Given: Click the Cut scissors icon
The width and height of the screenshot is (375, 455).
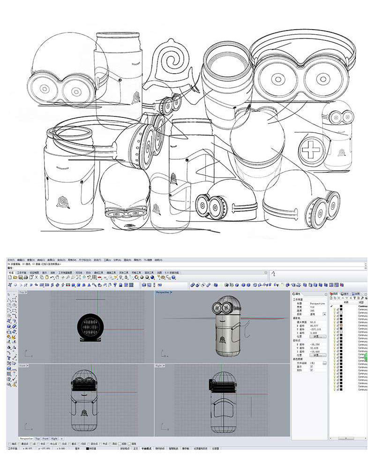Looking at the screenshot, I should pos(37,278).
